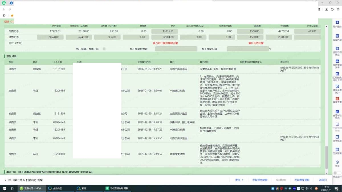Expand the 更多 dropdown in the bottom bar

click(239, 180)
